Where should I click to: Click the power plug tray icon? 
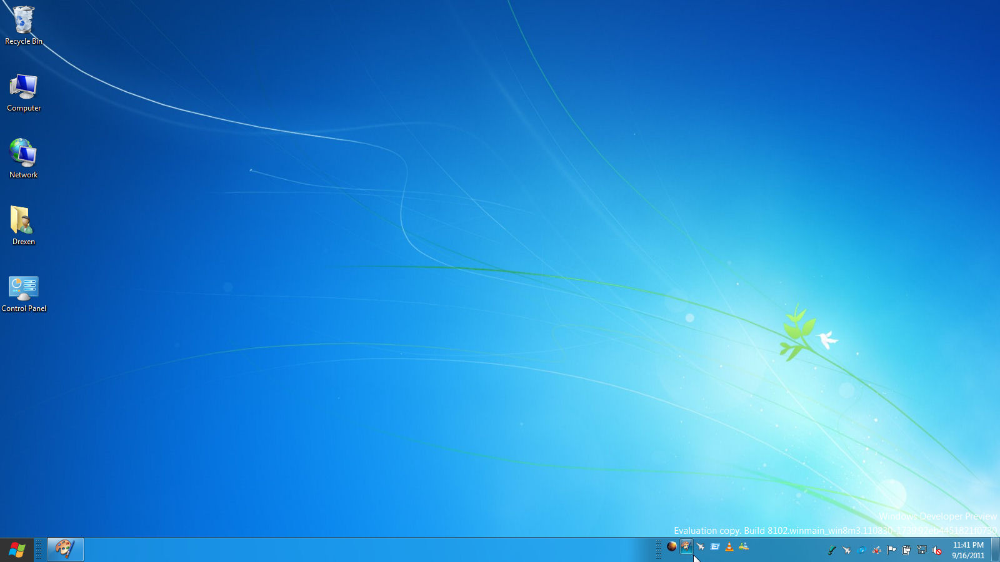pyautogui.click(x=907, y=550)
